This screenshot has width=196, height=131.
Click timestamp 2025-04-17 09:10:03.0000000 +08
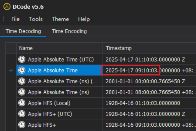click(x=151, y=70)
